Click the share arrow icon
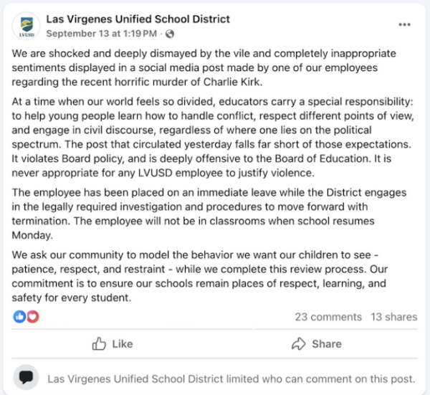The image size is (430, 395). pos(299,344)
